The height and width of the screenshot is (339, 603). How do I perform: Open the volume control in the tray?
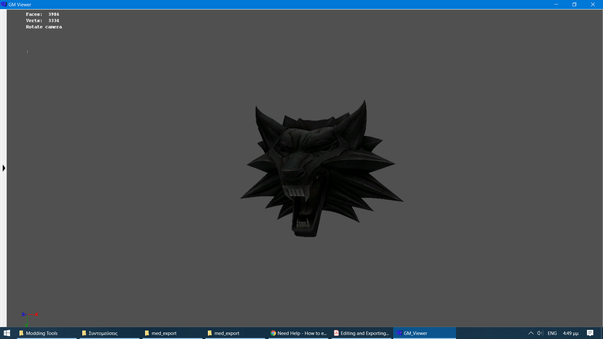click(x=540, y=333)
